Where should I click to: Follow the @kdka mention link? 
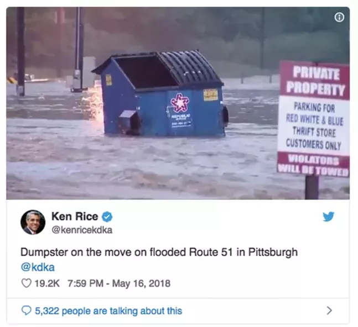38,267
